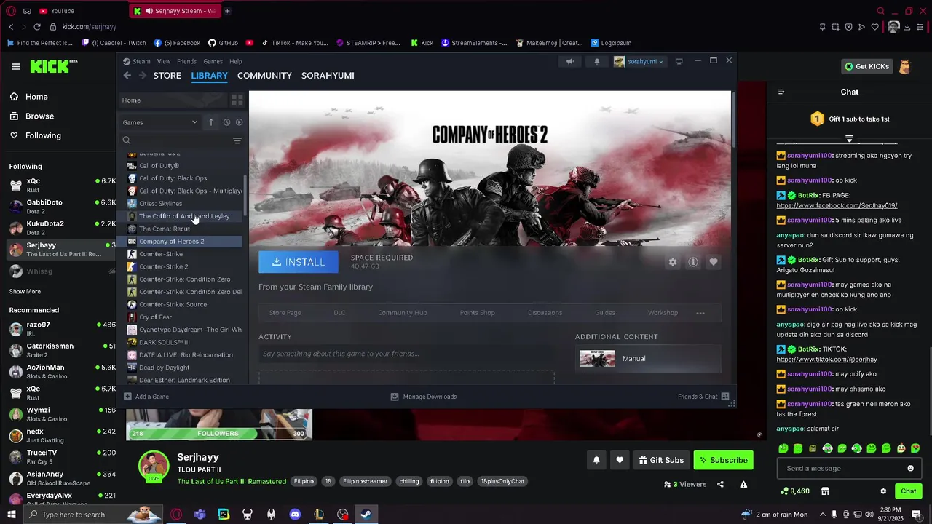This screenshot has width=932, height=524.
Task: Open Steam from the Windows taskbar
Action: (x=366, y=515)
